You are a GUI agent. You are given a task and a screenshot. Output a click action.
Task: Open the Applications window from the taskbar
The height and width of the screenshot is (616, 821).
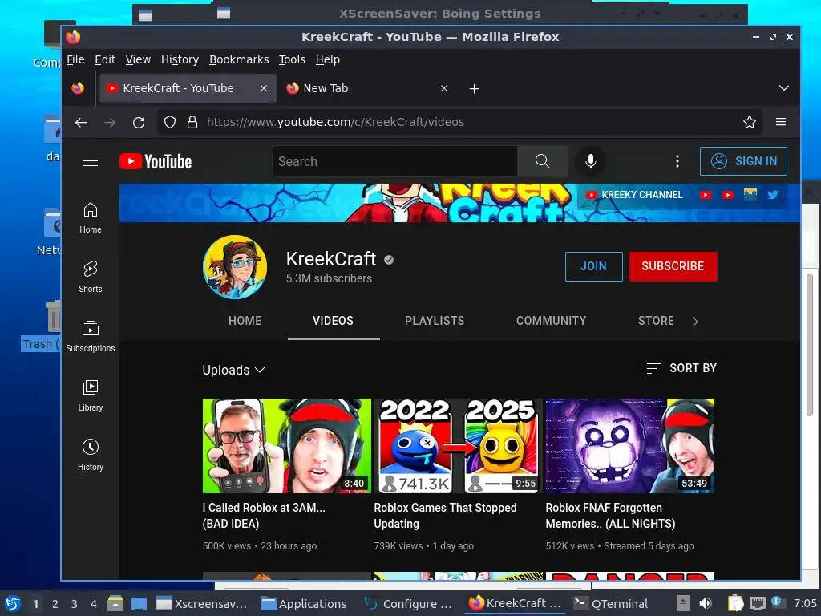[304, 603]
